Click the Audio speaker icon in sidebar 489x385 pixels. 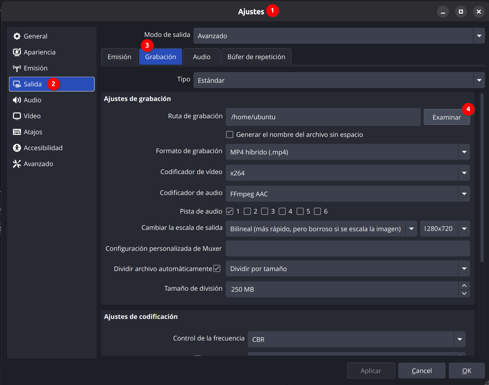tap(17, 100)
